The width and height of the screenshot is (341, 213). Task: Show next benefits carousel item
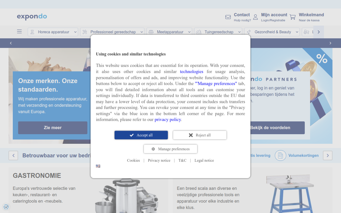pyautogui.click(x=328, y=155)
